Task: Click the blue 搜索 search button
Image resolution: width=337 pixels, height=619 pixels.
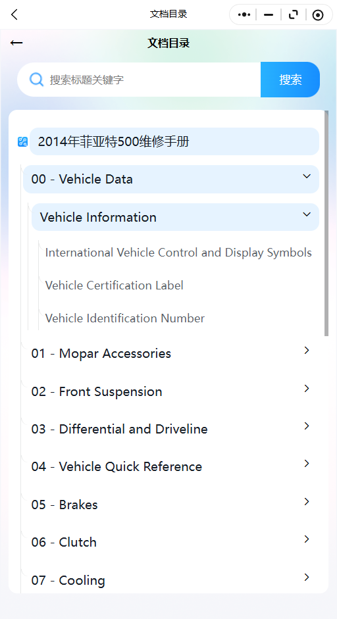Action: (290, 80)
